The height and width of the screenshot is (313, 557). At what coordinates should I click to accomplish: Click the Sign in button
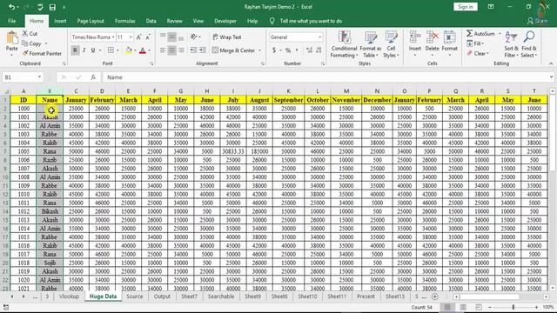pyautogui.click(x=466, y=7)
